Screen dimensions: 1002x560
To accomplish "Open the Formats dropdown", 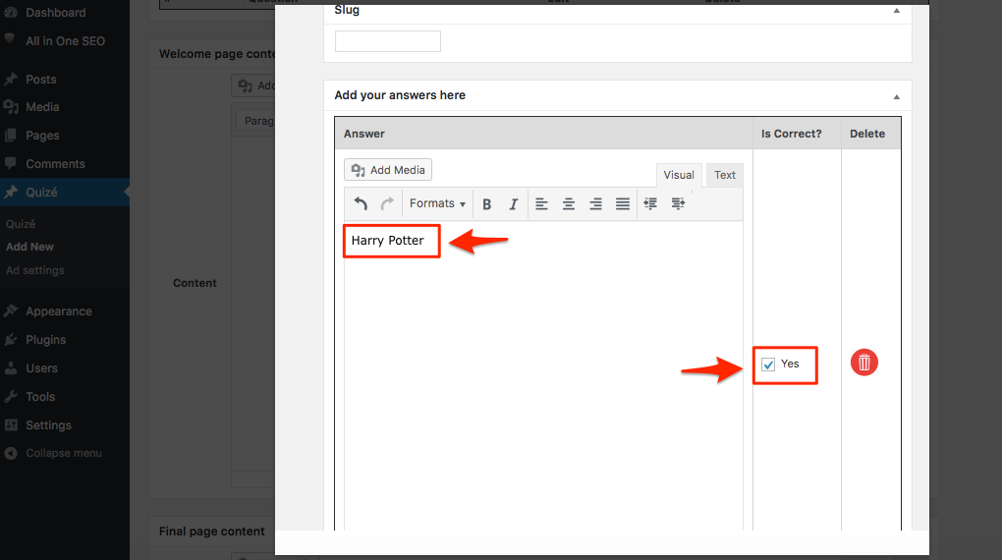I will pos(437,203).
